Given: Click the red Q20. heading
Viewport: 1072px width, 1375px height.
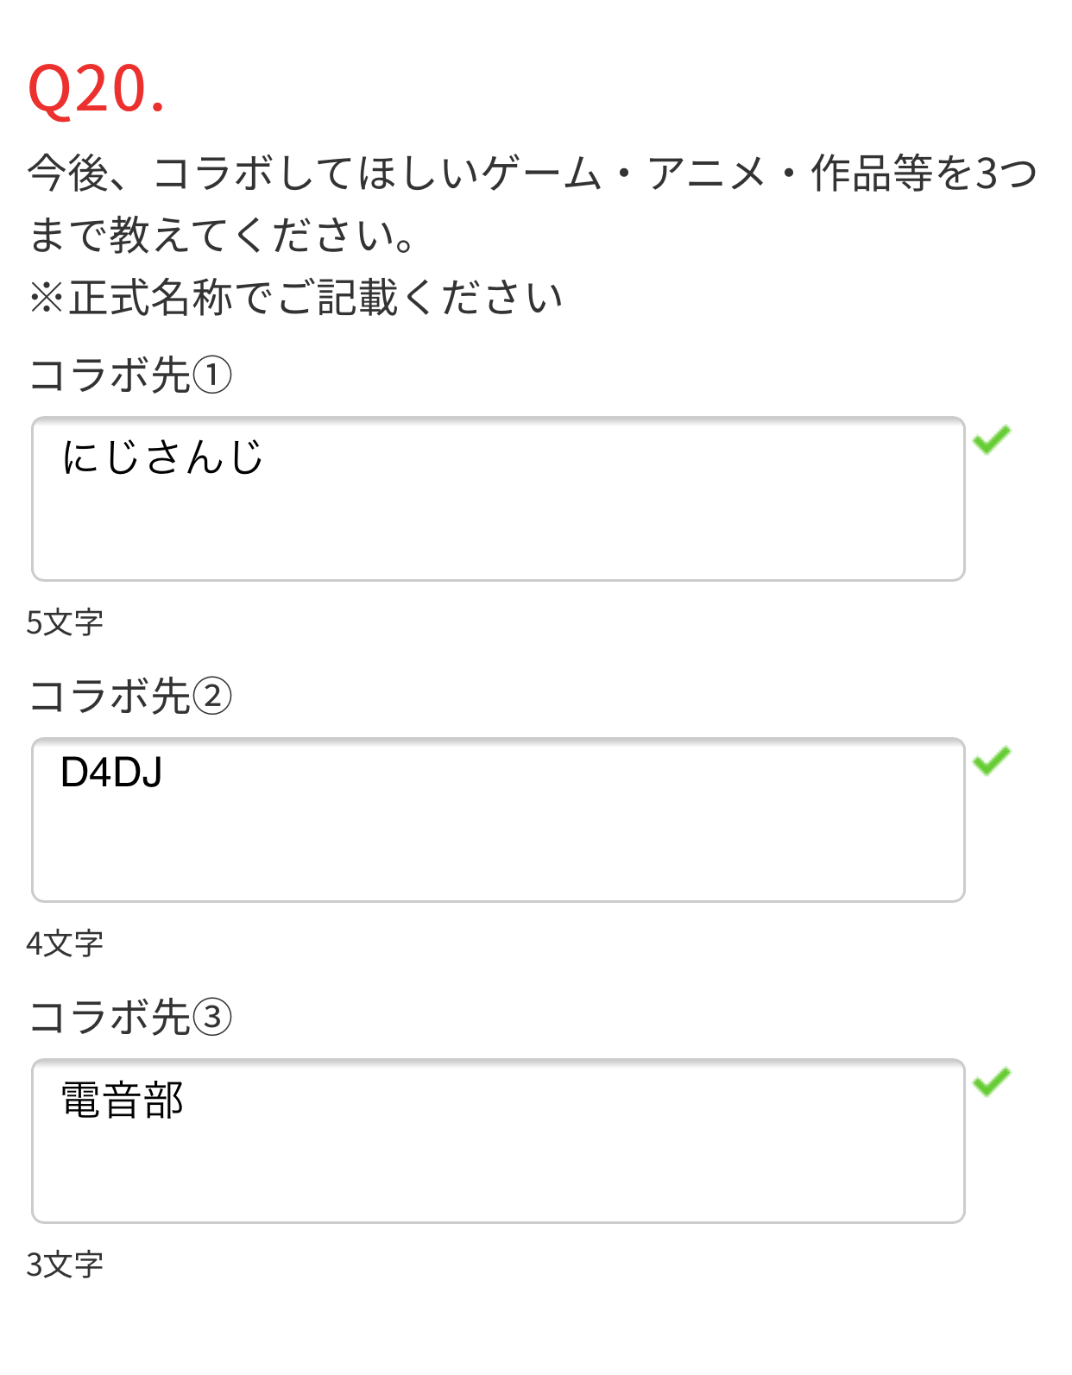Looking at the screenshot, I should coord(97,90).
